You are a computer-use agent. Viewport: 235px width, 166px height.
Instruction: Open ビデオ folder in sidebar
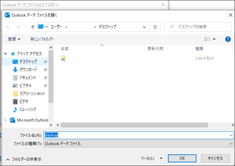[x=24, y=101]
